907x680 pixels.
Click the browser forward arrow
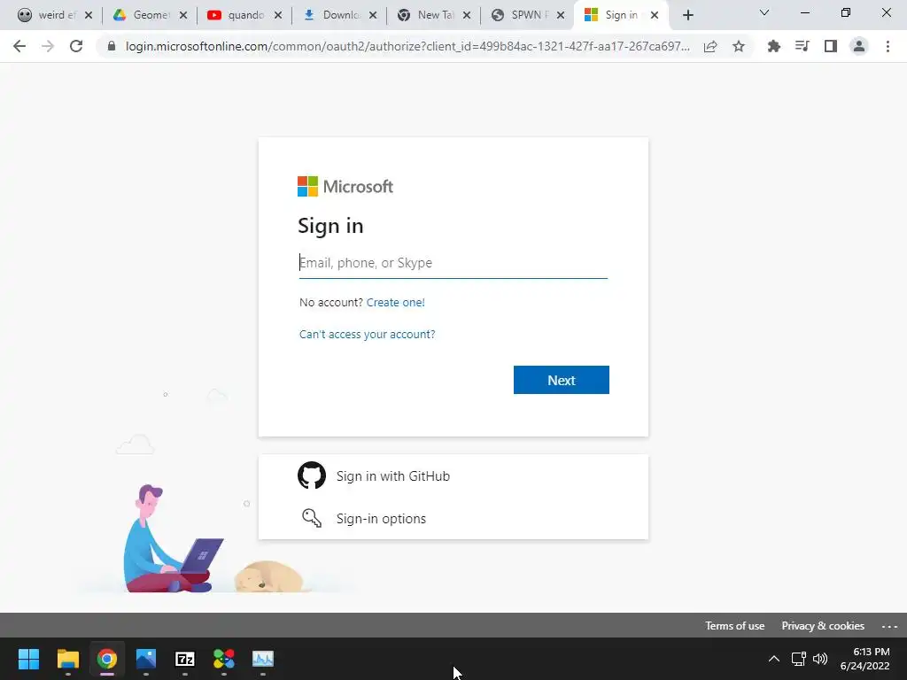(x=48, y=46)
